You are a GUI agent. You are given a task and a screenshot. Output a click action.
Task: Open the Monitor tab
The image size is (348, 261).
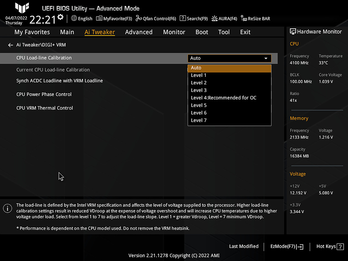pyautogui.click(x=174, y=32)
